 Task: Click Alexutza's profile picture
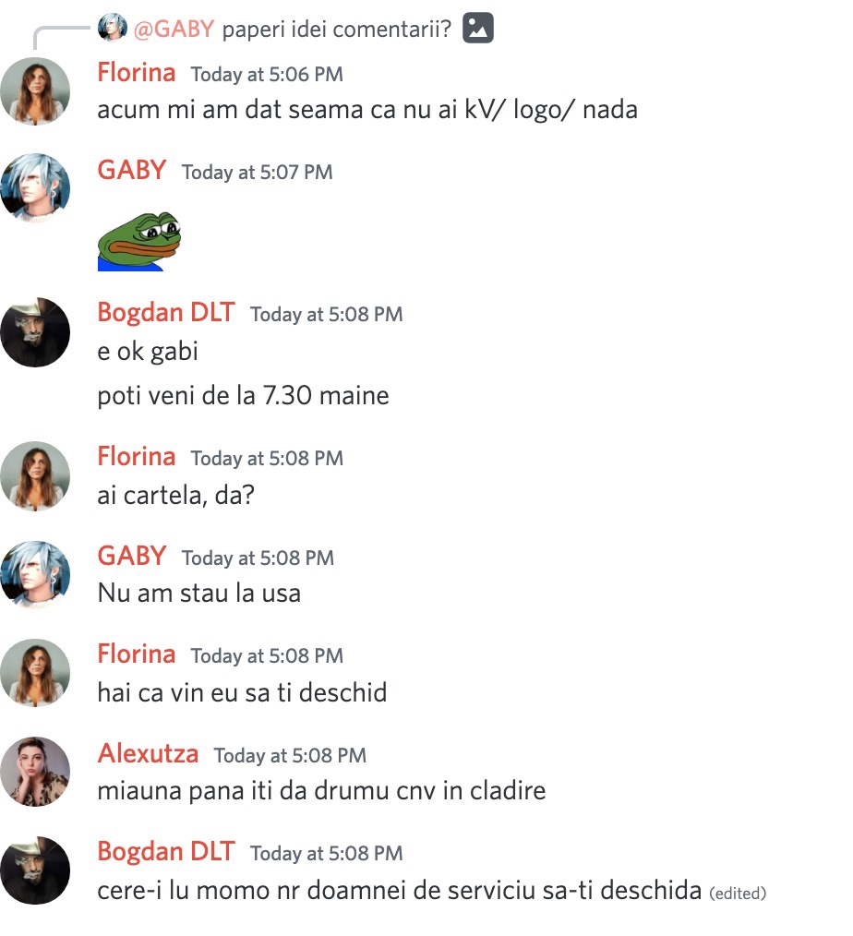(x=35, y=772)
